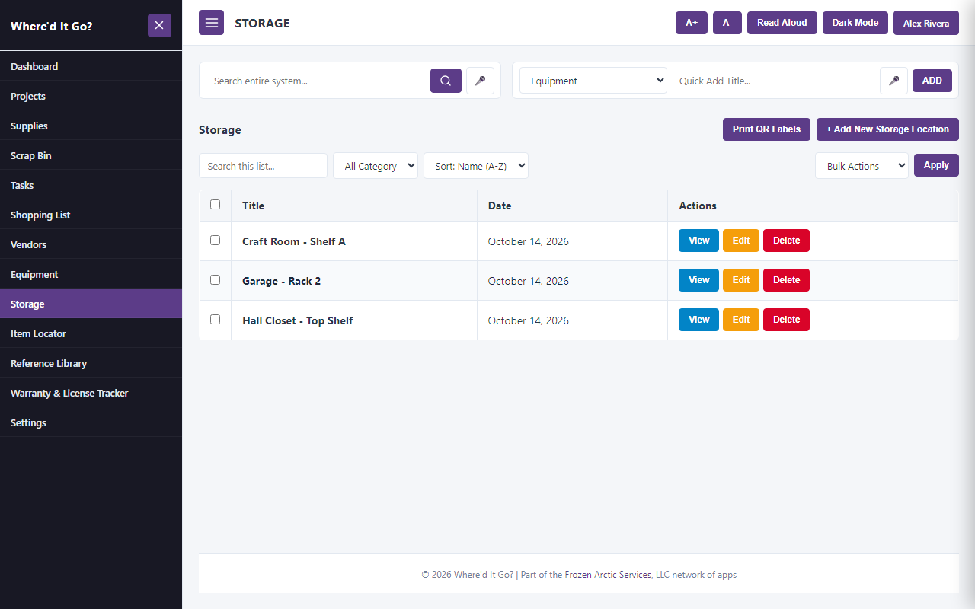
Task: Open the All Category filter dropdown
Action: (x=376, y=166)
